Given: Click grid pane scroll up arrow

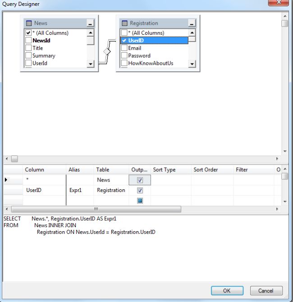Looking at the screenshot, I should point(285,169).
